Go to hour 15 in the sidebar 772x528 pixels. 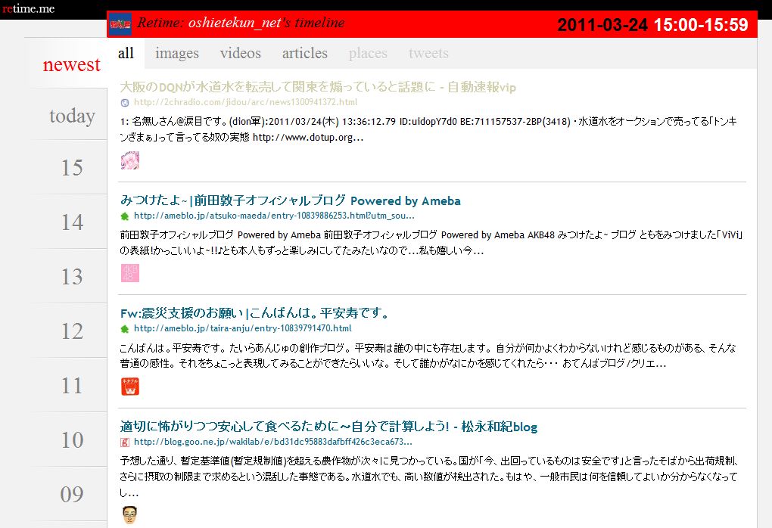72,168
